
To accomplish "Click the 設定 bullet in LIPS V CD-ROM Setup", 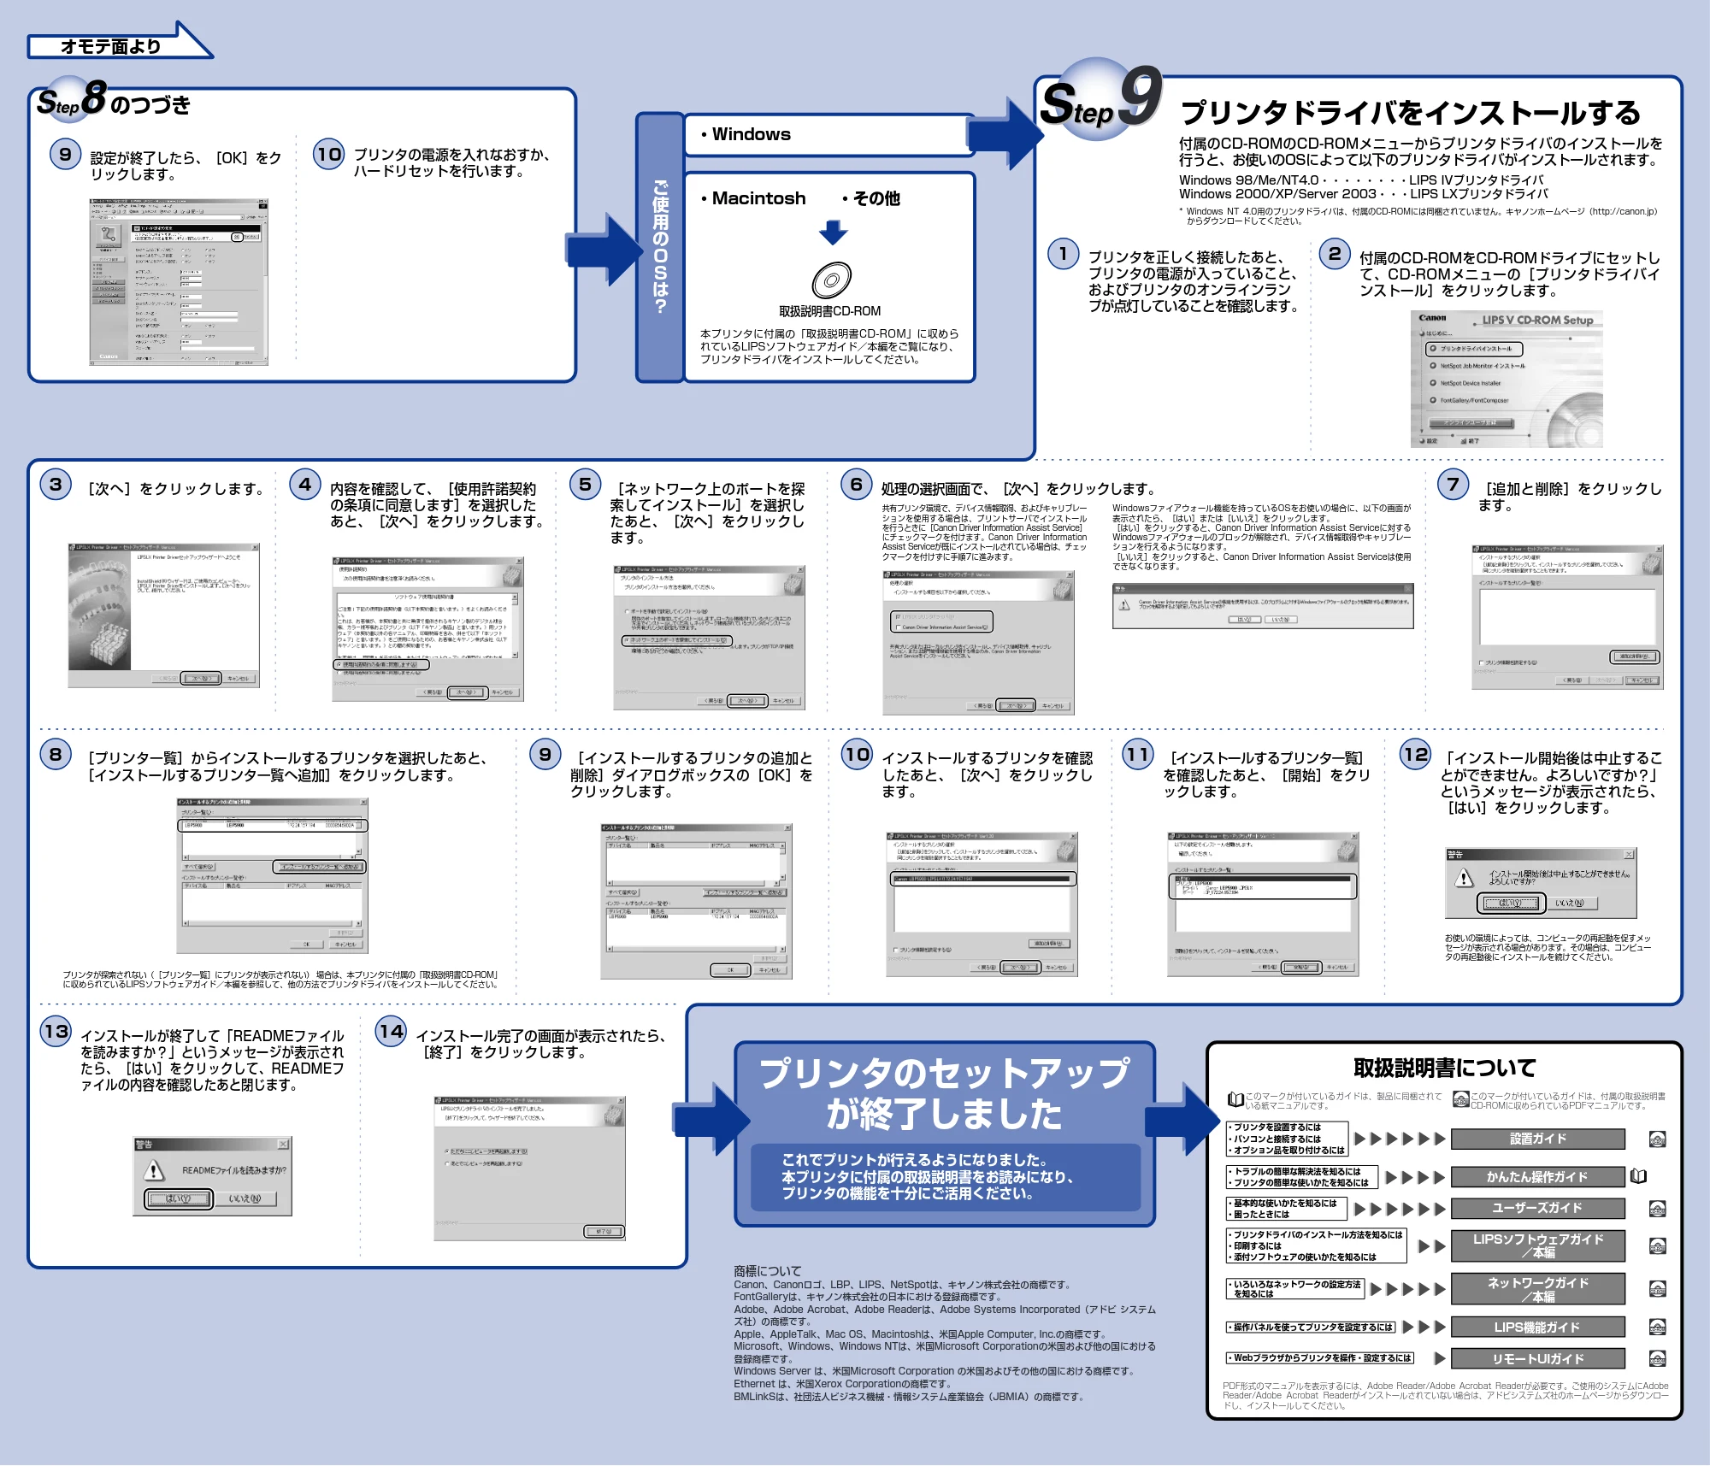I will pos(1424,441).
